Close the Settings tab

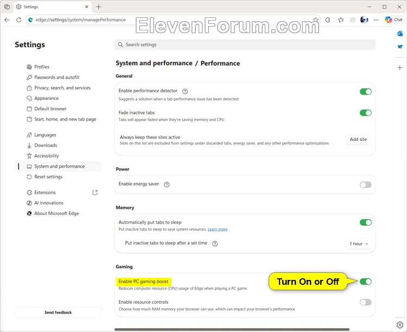click(87, 7)
